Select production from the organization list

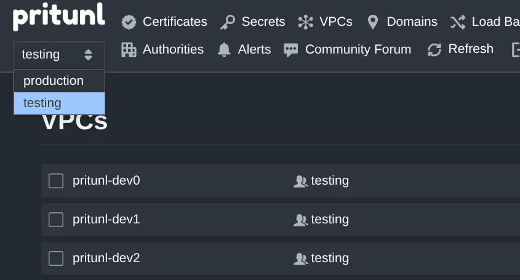[x=59, y=81]
